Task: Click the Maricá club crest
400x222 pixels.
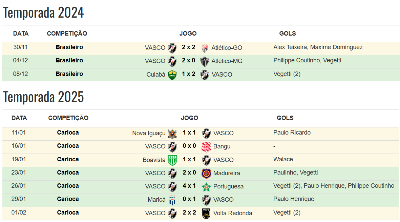Action: coord(172,200)
